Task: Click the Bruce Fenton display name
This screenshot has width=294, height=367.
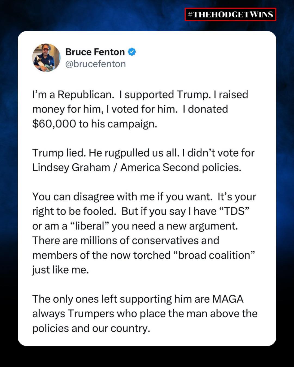Action: tap(95, 52)
